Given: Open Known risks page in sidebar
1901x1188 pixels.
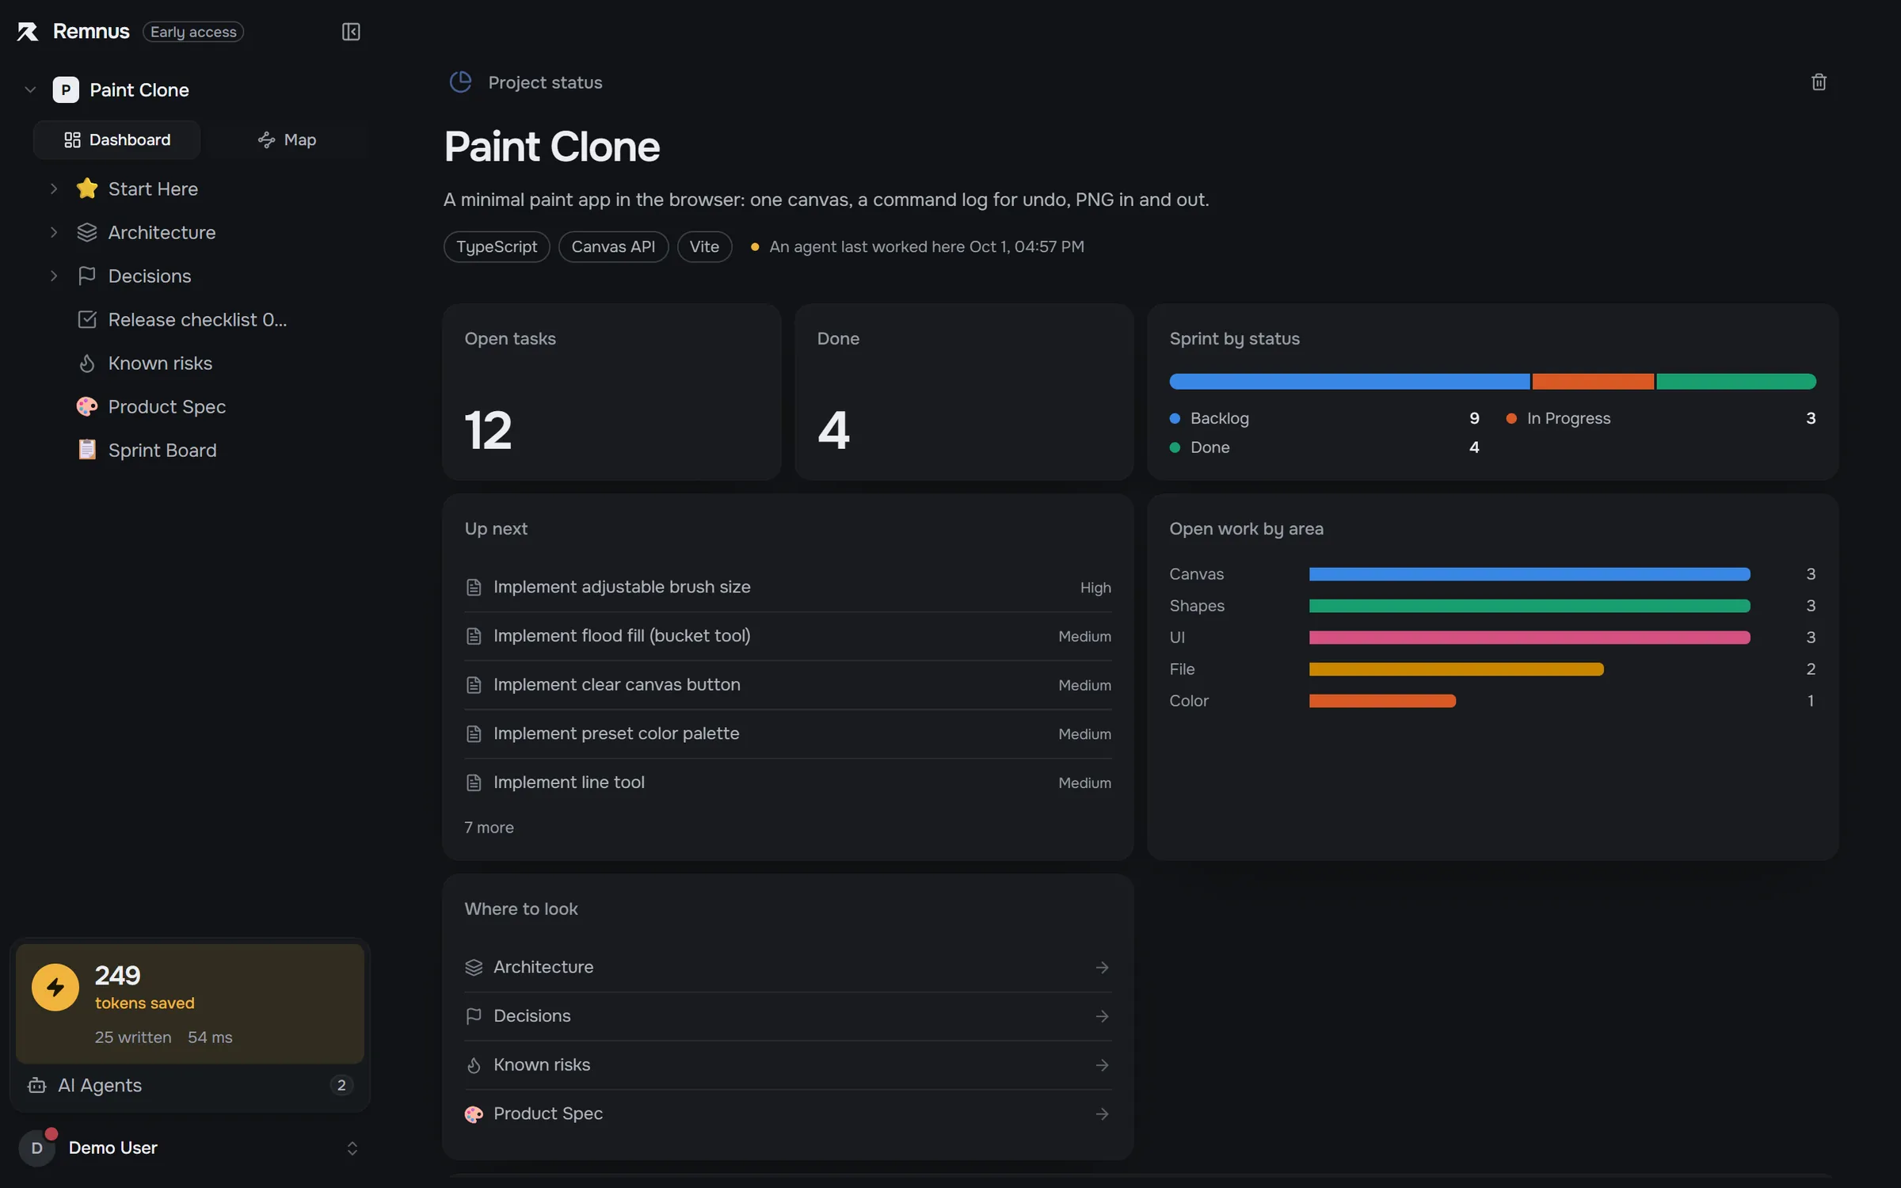Looking at the screenshot, I should tap(160, 363).
